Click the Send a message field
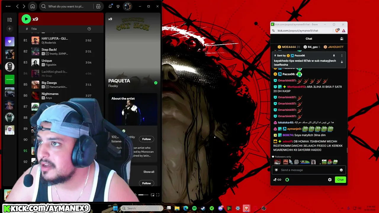The width and height of the screenshot is (379, 213). (x=309, y=170)
